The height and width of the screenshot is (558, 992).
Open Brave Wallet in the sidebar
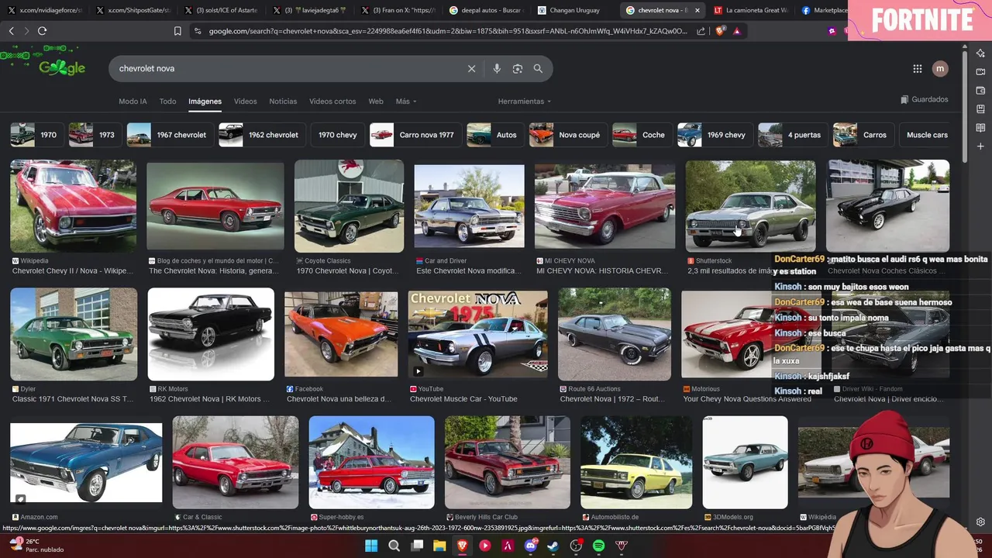(x=980, y=90)
